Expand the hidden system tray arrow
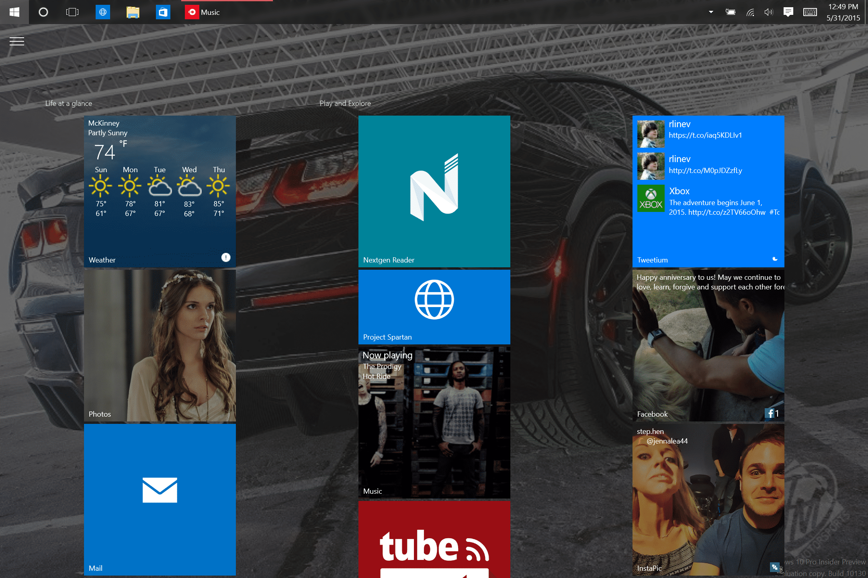This screenshot has width=868, height=578. pos(711,12)
